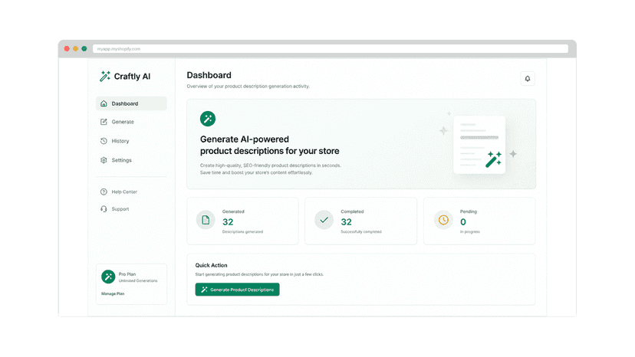Viewport: 635px width, 357px height.
Task: Click the browser address bar
Action: [331, 49]
